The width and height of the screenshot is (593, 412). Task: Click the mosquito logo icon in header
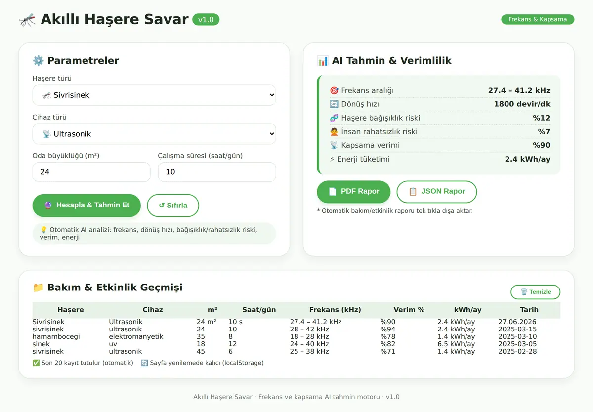[27, 20]
